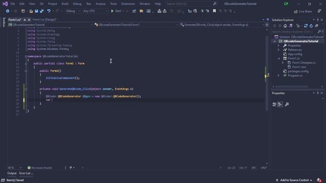Open the GenerateQRcode_Click member dropdown
This screenshot has width=326, height=183.
(222, 25)
